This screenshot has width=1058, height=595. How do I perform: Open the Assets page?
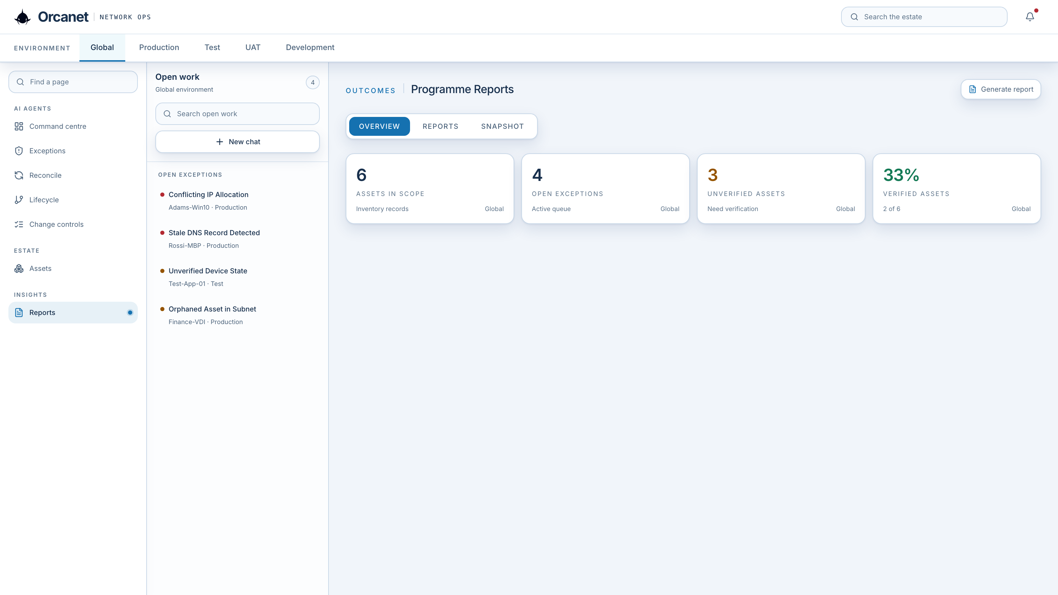pyautogui.click(x=73, y=268)
